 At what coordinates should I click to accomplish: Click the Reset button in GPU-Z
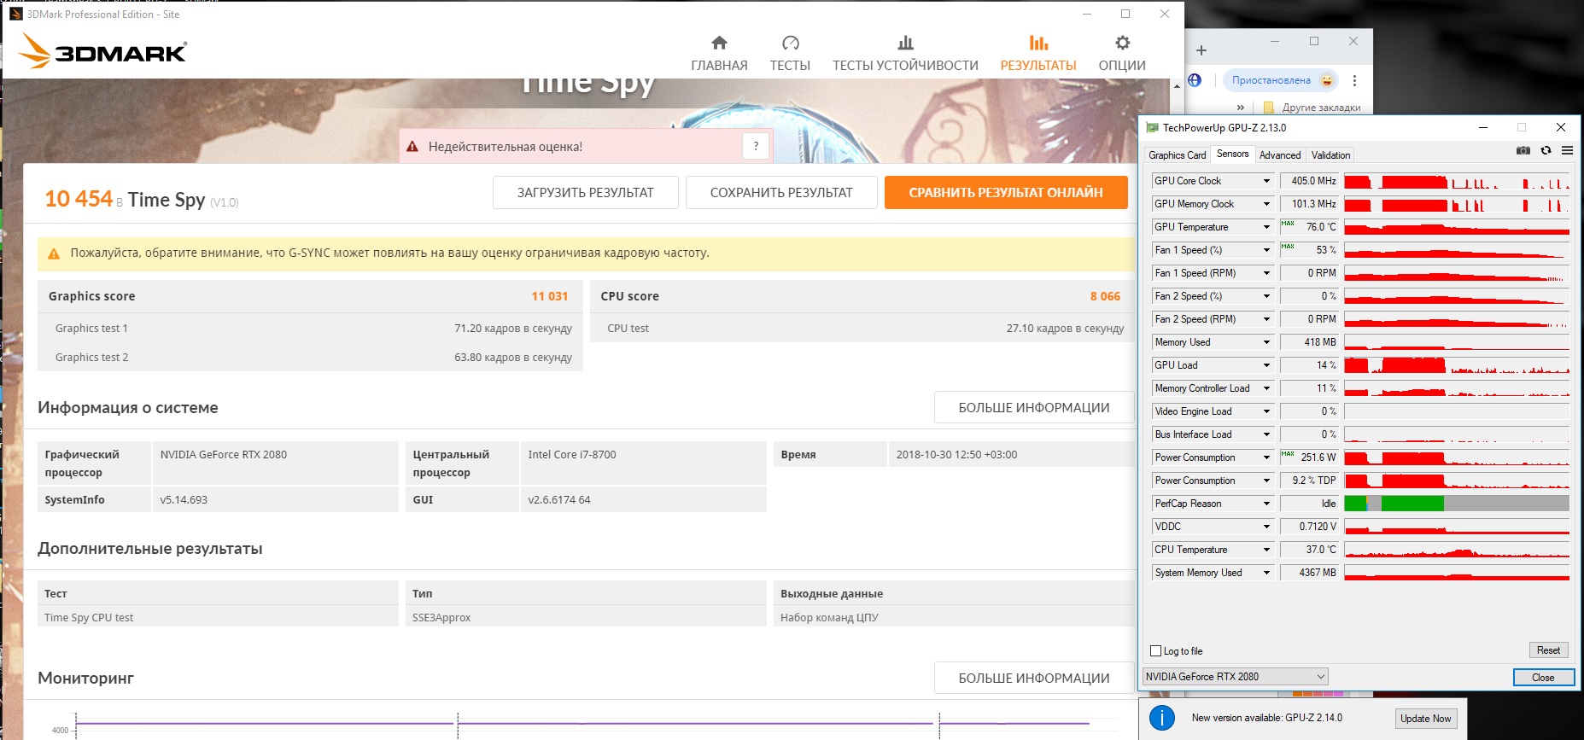pyautogui.click(x=1548, y=650)
